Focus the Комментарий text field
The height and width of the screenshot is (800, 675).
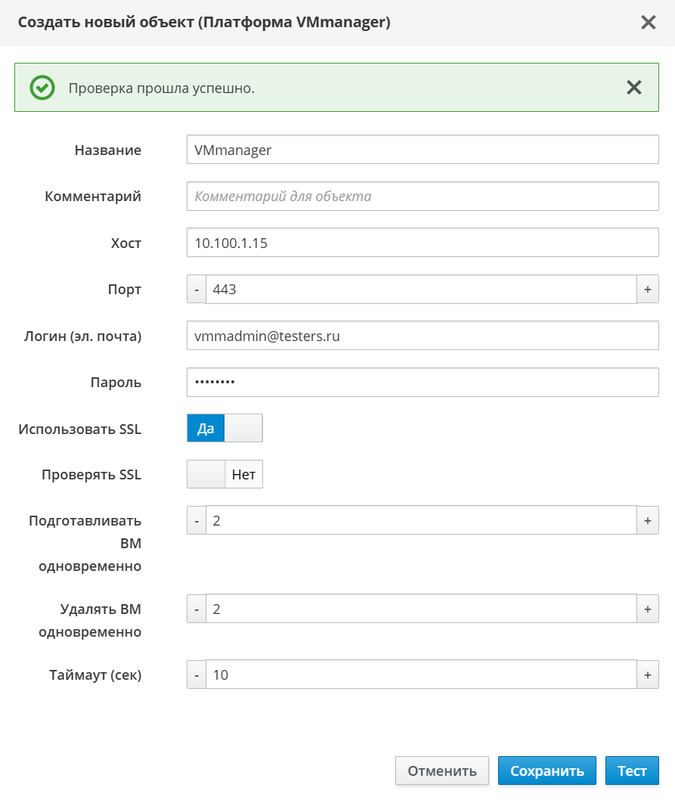(423, 197)
